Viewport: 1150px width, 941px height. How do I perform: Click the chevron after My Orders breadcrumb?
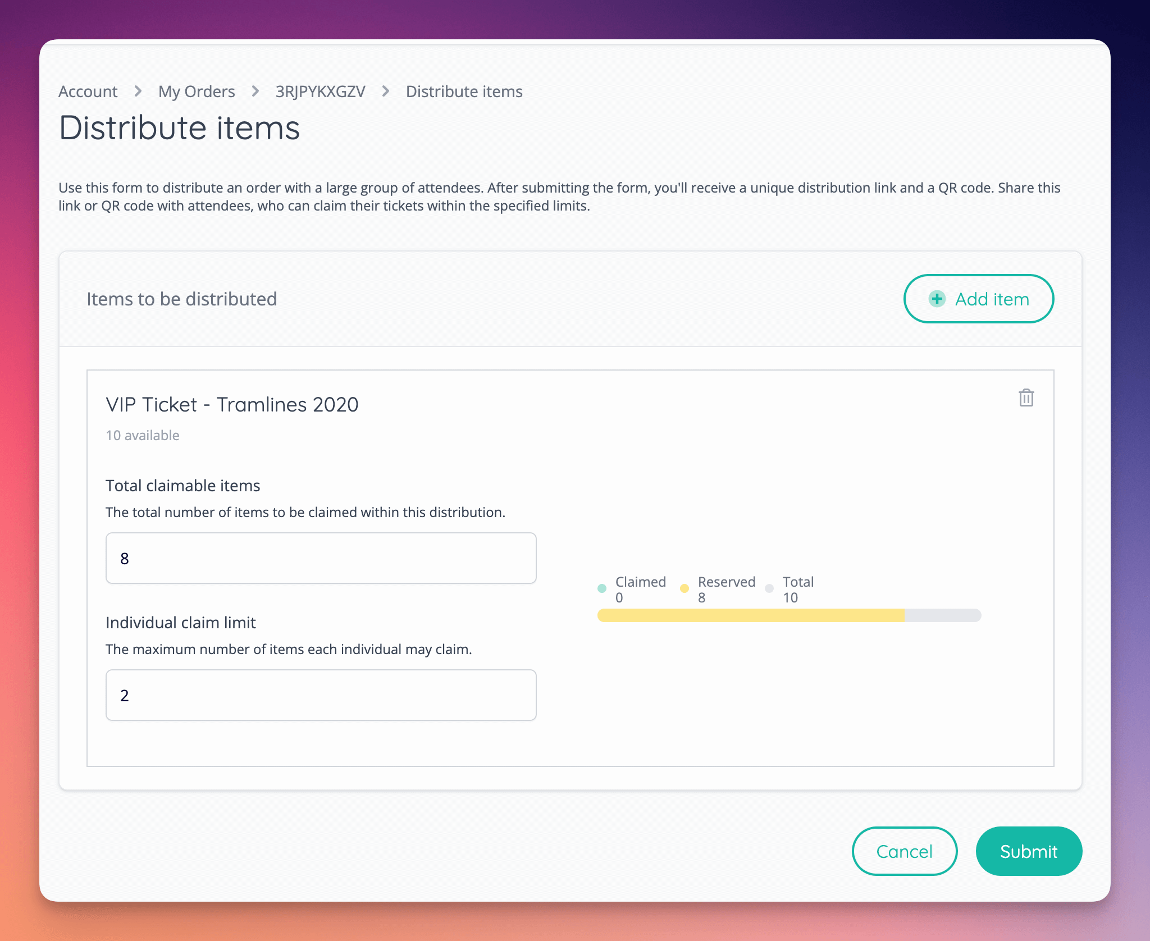pos(255,91)
